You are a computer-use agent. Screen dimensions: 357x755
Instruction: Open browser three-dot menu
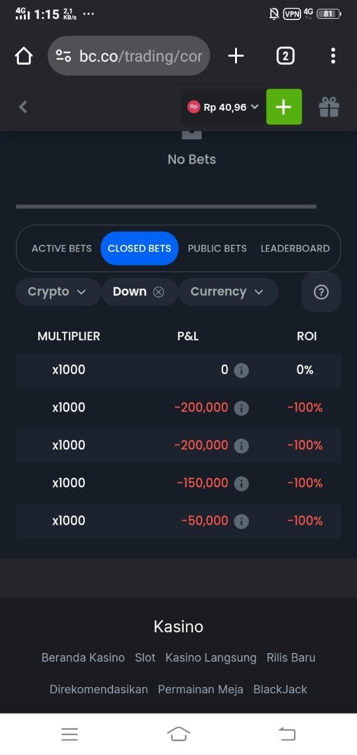point(333,56)
